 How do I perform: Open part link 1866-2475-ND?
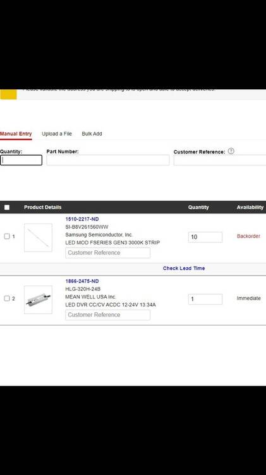pos(82,281)
